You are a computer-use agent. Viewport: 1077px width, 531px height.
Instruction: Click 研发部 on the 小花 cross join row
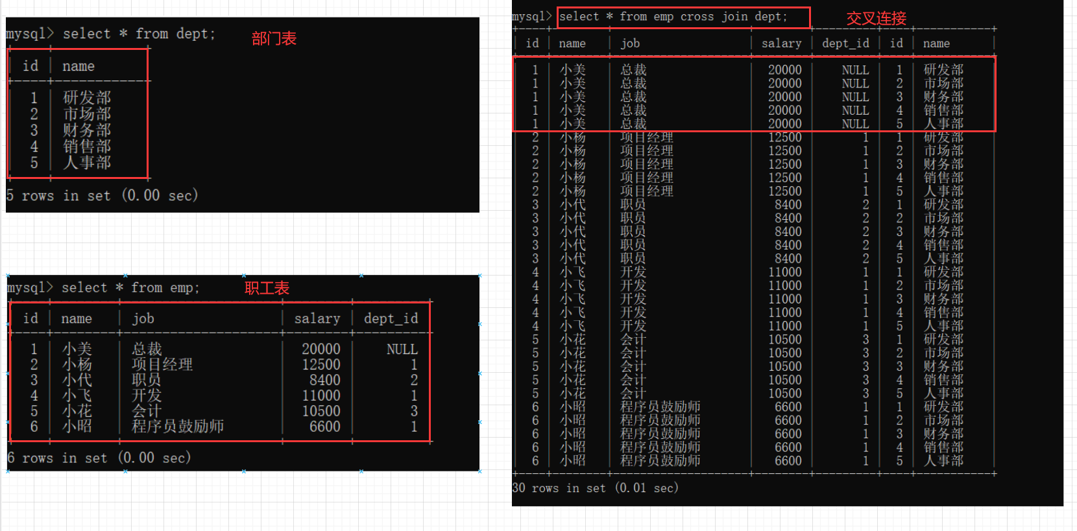pos(943,339)
